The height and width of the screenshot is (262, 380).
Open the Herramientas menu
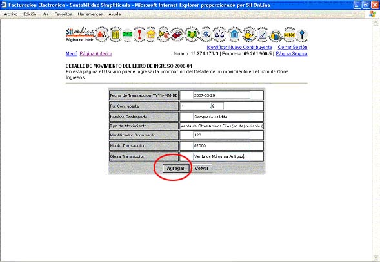point(90,14)
